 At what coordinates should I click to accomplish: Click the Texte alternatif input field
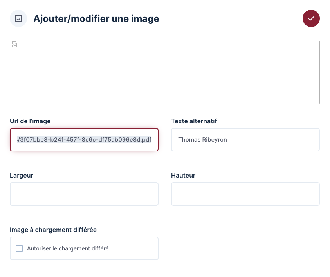245,140
